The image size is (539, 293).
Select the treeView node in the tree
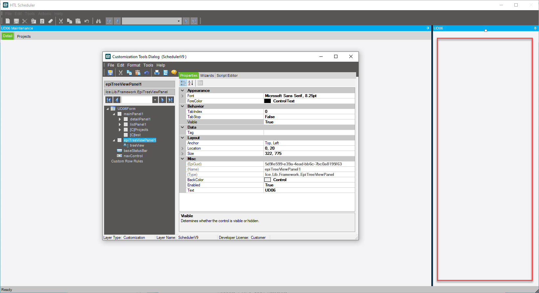pos(137,146)
